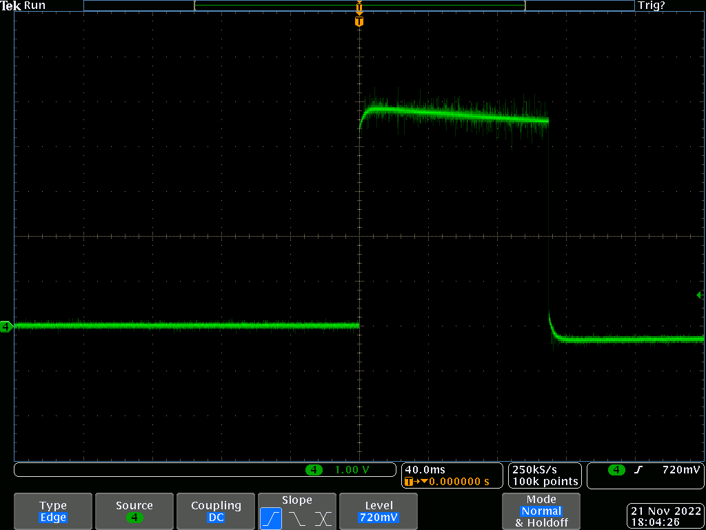Open the trigger Source selection
This screenshot has height=530, width=706.
pyautogui.click(x=134, y=511)
